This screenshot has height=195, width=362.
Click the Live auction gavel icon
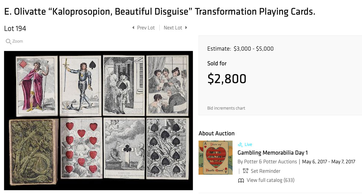pyautogui.click(x=240, y=145)
